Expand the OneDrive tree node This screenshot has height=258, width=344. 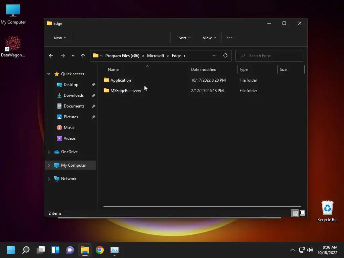click(x=49, y=152)
